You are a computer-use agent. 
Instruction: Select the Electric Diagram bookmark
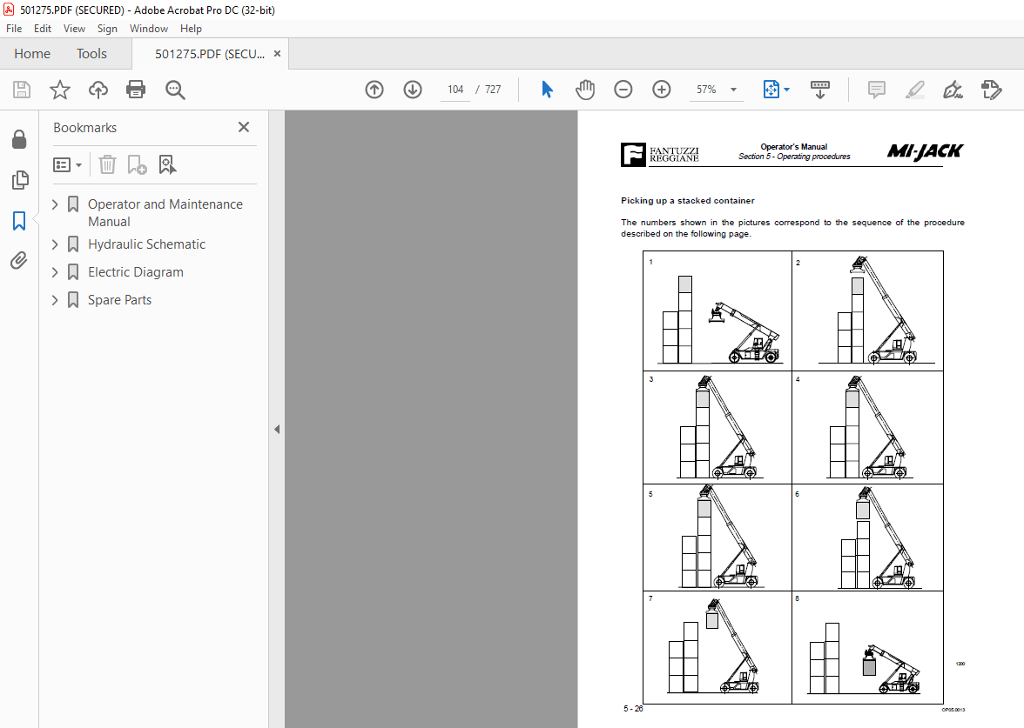pyautogui.click(x=136, y=272)
